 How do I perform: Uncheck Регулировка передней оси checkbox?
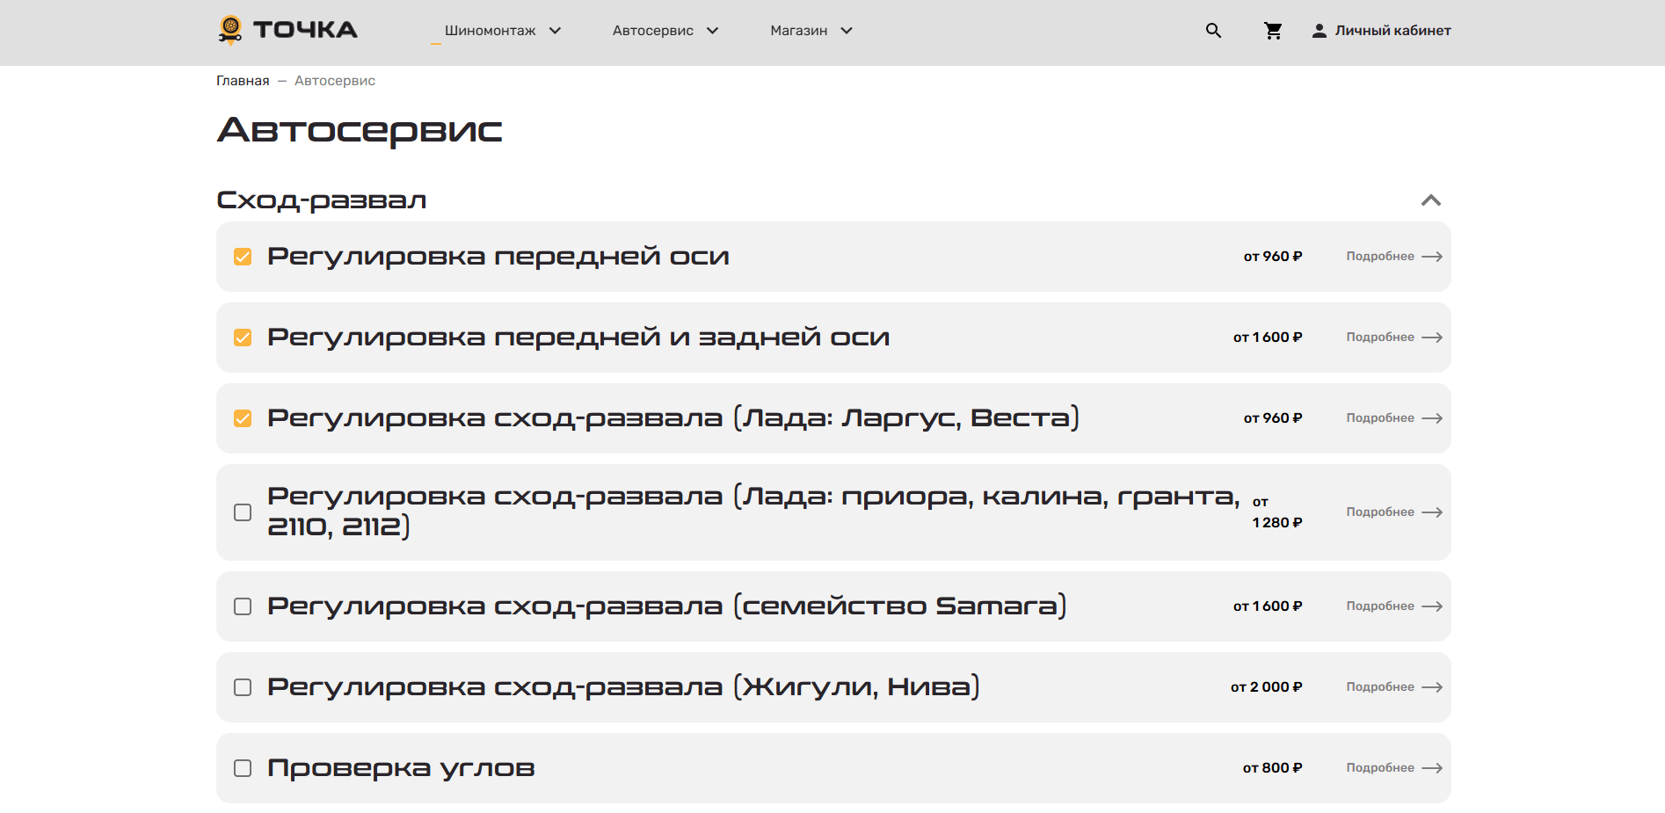(x=243, y=257)
